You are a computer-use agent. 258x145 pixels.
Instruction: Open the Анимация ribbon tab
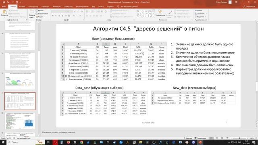tap(56, 6)
